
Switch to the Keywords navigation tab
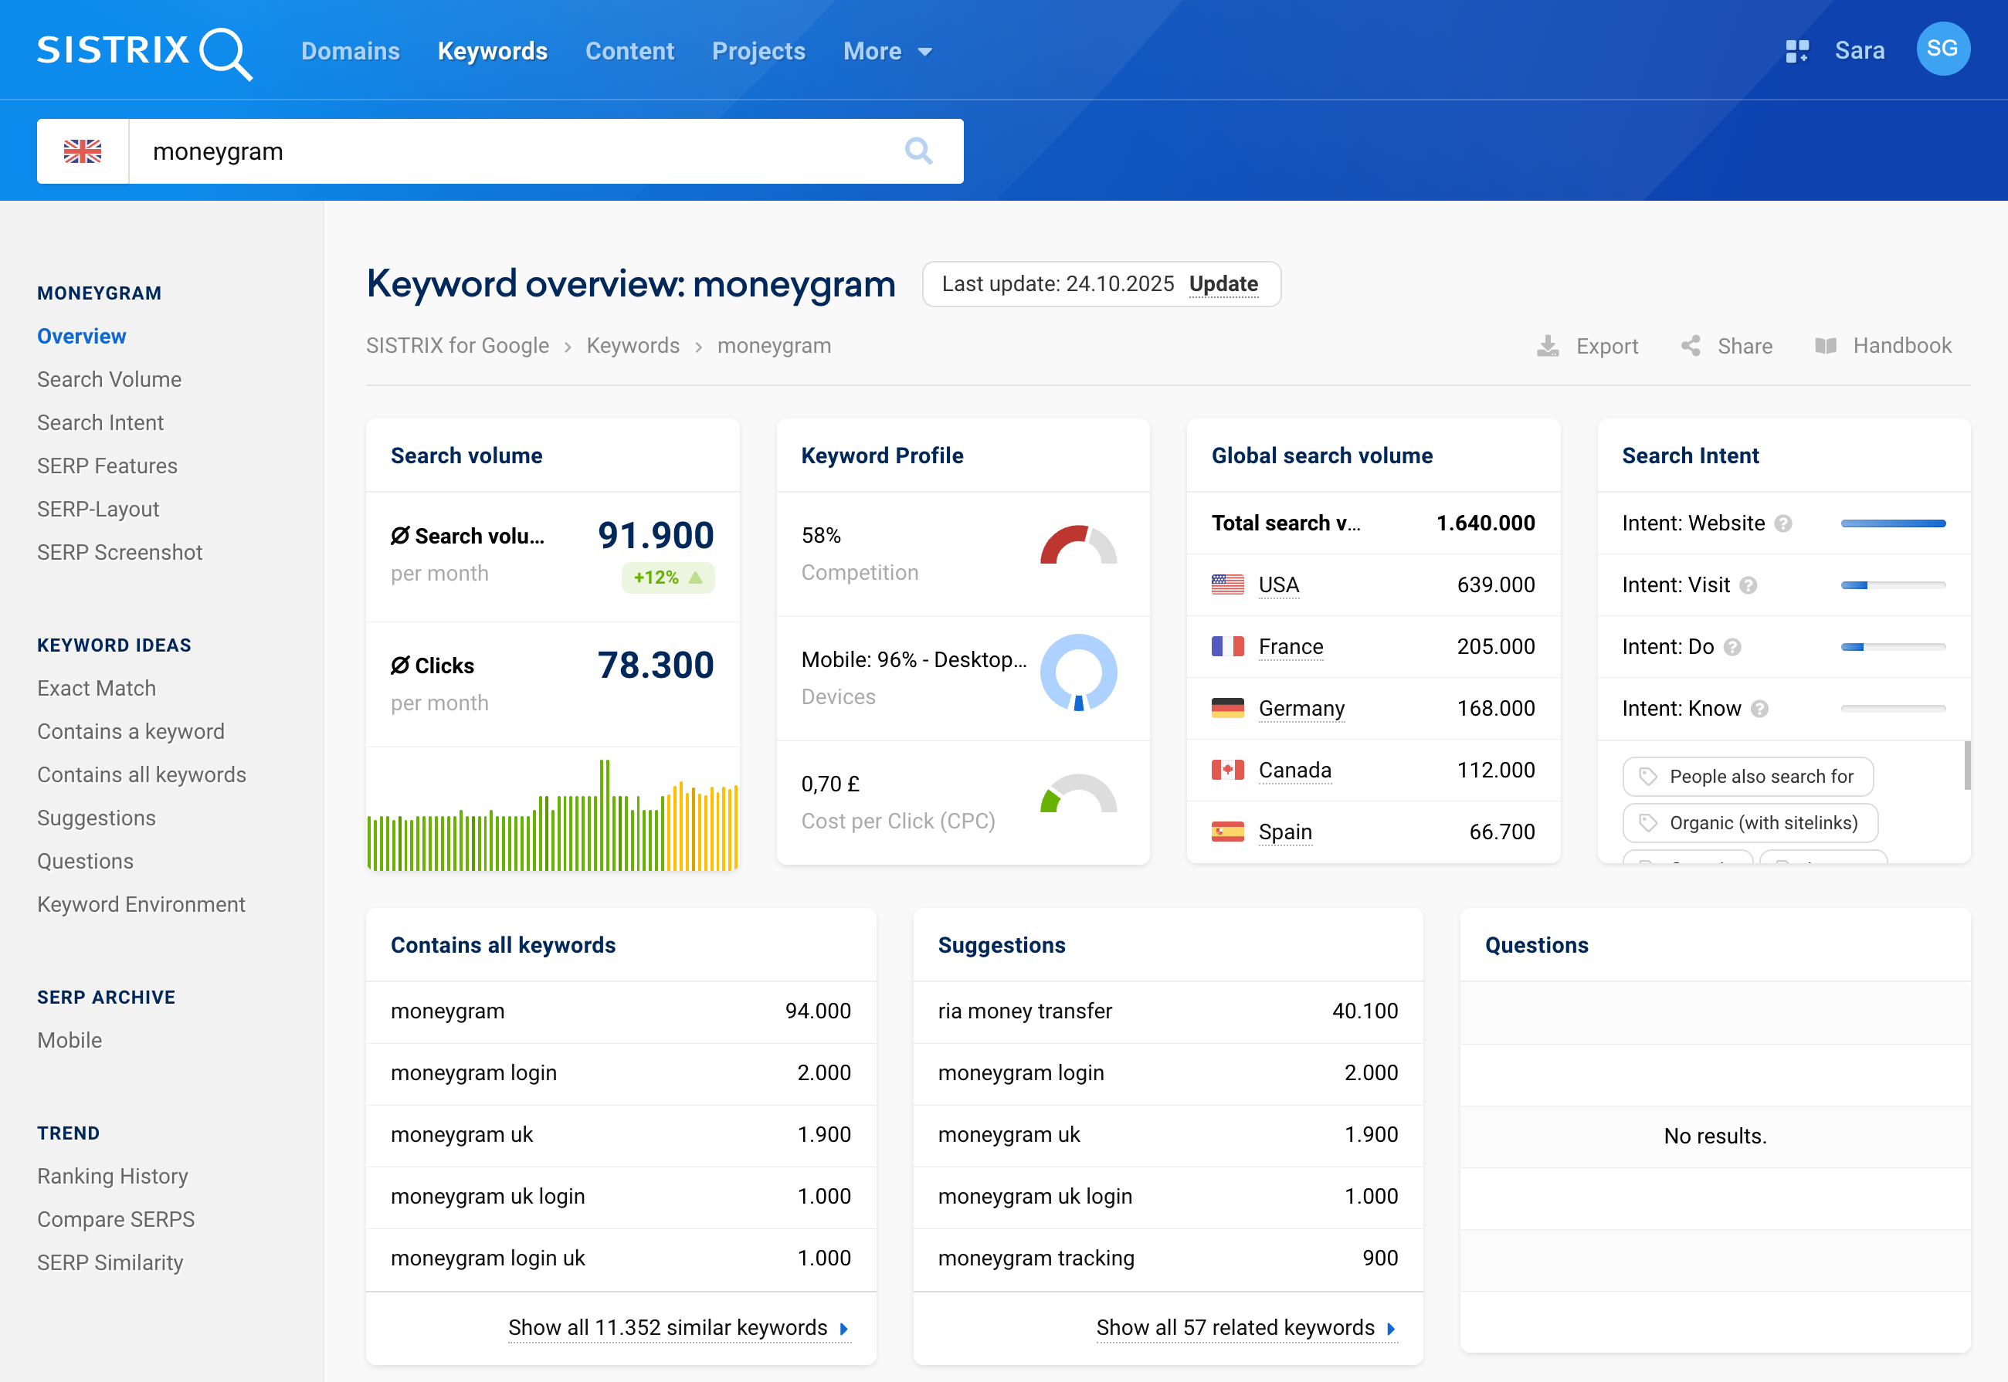pyautogui.click(x=492, y=51)
